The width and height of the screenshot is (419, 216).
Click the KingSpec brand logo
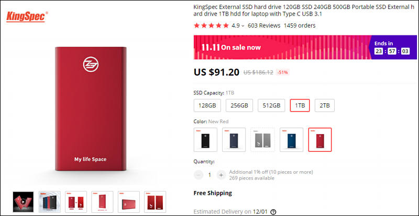[26, 17]
